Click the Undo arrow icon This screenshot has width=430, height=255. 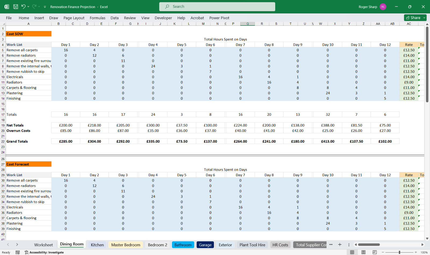tap(23, 7)
